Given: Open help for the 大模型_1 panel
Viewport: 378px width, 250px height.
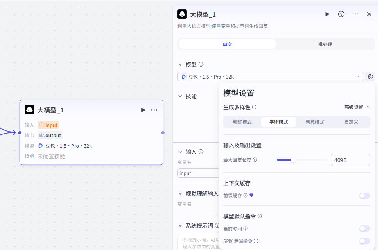Looking at the screenshot, I should (x=341, y=14).
